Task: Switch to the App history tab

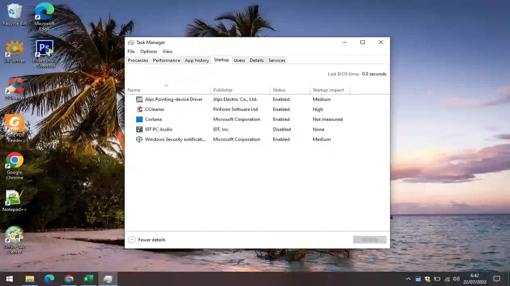Action: (x=197, y=60)
